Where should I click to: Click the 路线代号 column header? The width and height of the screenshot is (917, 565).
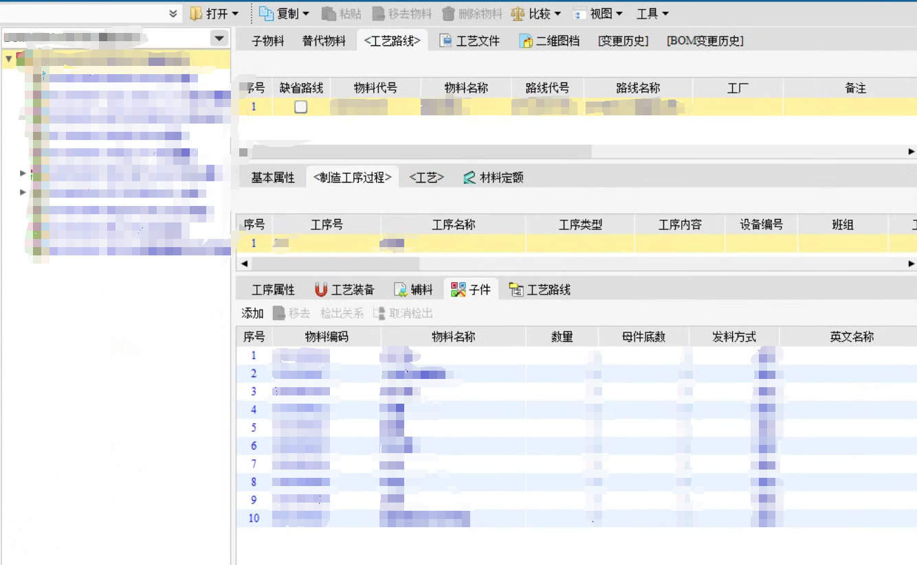547,88
